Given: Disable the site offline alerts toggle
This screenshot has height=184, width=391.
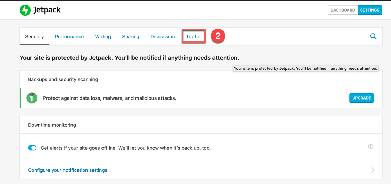Looking at the screenshot, I should [x=32, y=148].
